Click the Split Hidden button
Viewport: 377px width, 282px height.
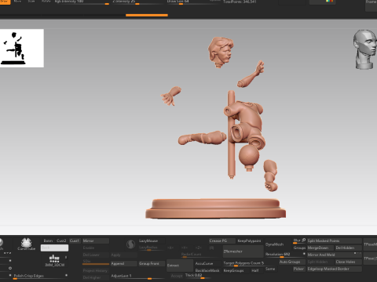[320, 262]
